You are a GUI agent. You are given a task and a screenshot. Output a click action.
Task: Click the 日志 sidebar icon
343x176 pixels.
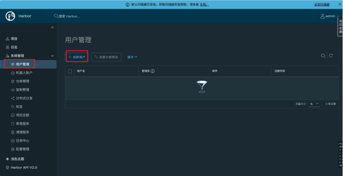tap(7, 47)
